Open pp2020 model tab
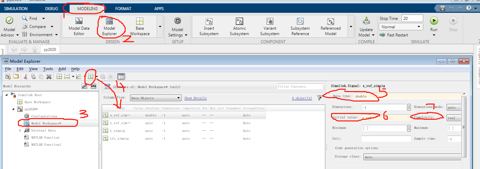The width and height of the screenshot is (480, 169). 50,50
